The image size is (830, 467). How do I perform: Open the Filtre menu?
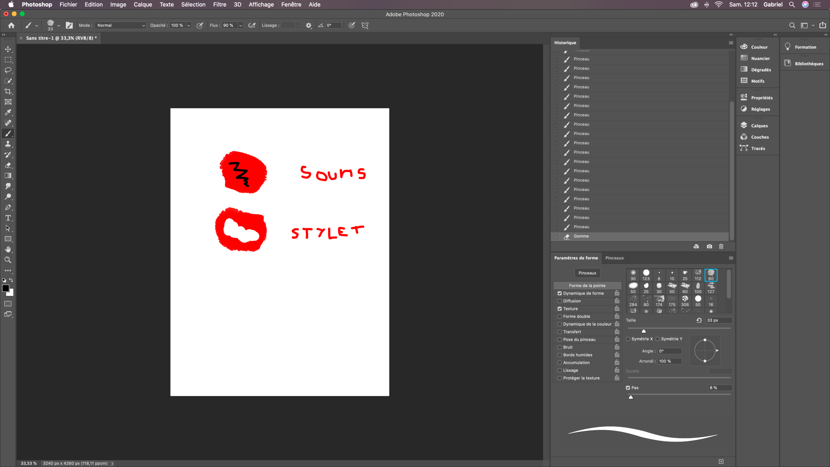pos(219,5)
